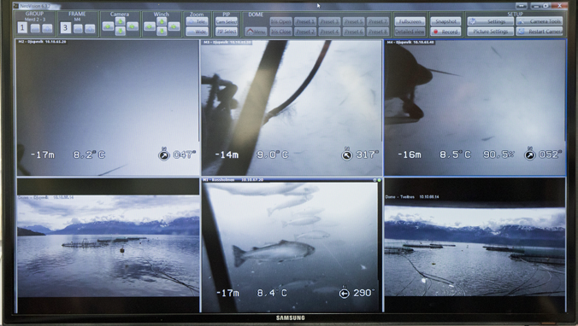Increase the GROUP number with up stepper

click(47, 28)
